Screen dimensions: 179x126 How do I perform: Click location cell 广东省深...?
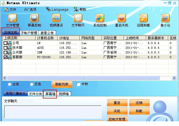click(112, 52)
